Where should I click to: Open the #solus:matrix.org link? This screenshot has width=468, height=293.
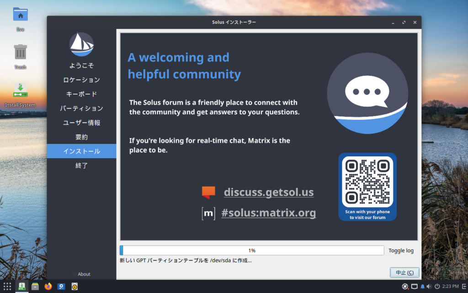pos(268,213)
